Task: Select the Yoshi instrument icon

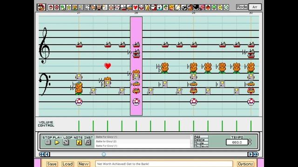Action: (63, 7)
